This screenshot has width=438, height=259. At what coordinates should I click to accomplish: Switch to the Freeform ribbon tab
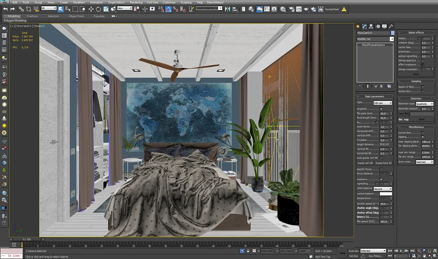point(32,16)
